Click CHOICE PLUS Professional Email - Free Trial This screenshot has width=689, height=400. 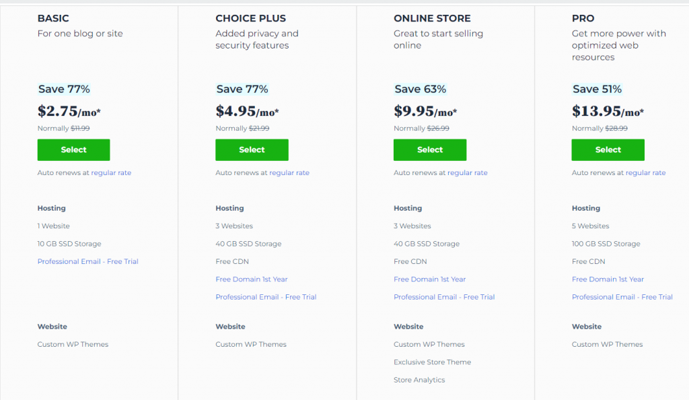[266, 297]
